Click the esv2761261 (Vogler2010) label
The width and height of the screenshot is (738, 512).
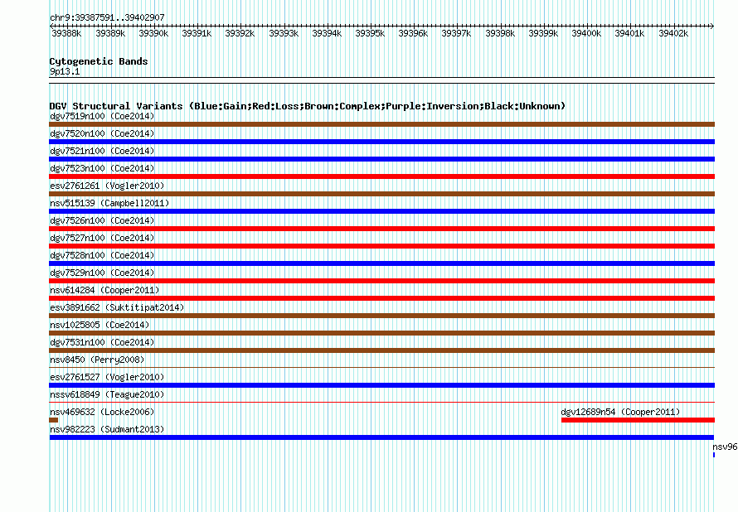coord(107,186)
